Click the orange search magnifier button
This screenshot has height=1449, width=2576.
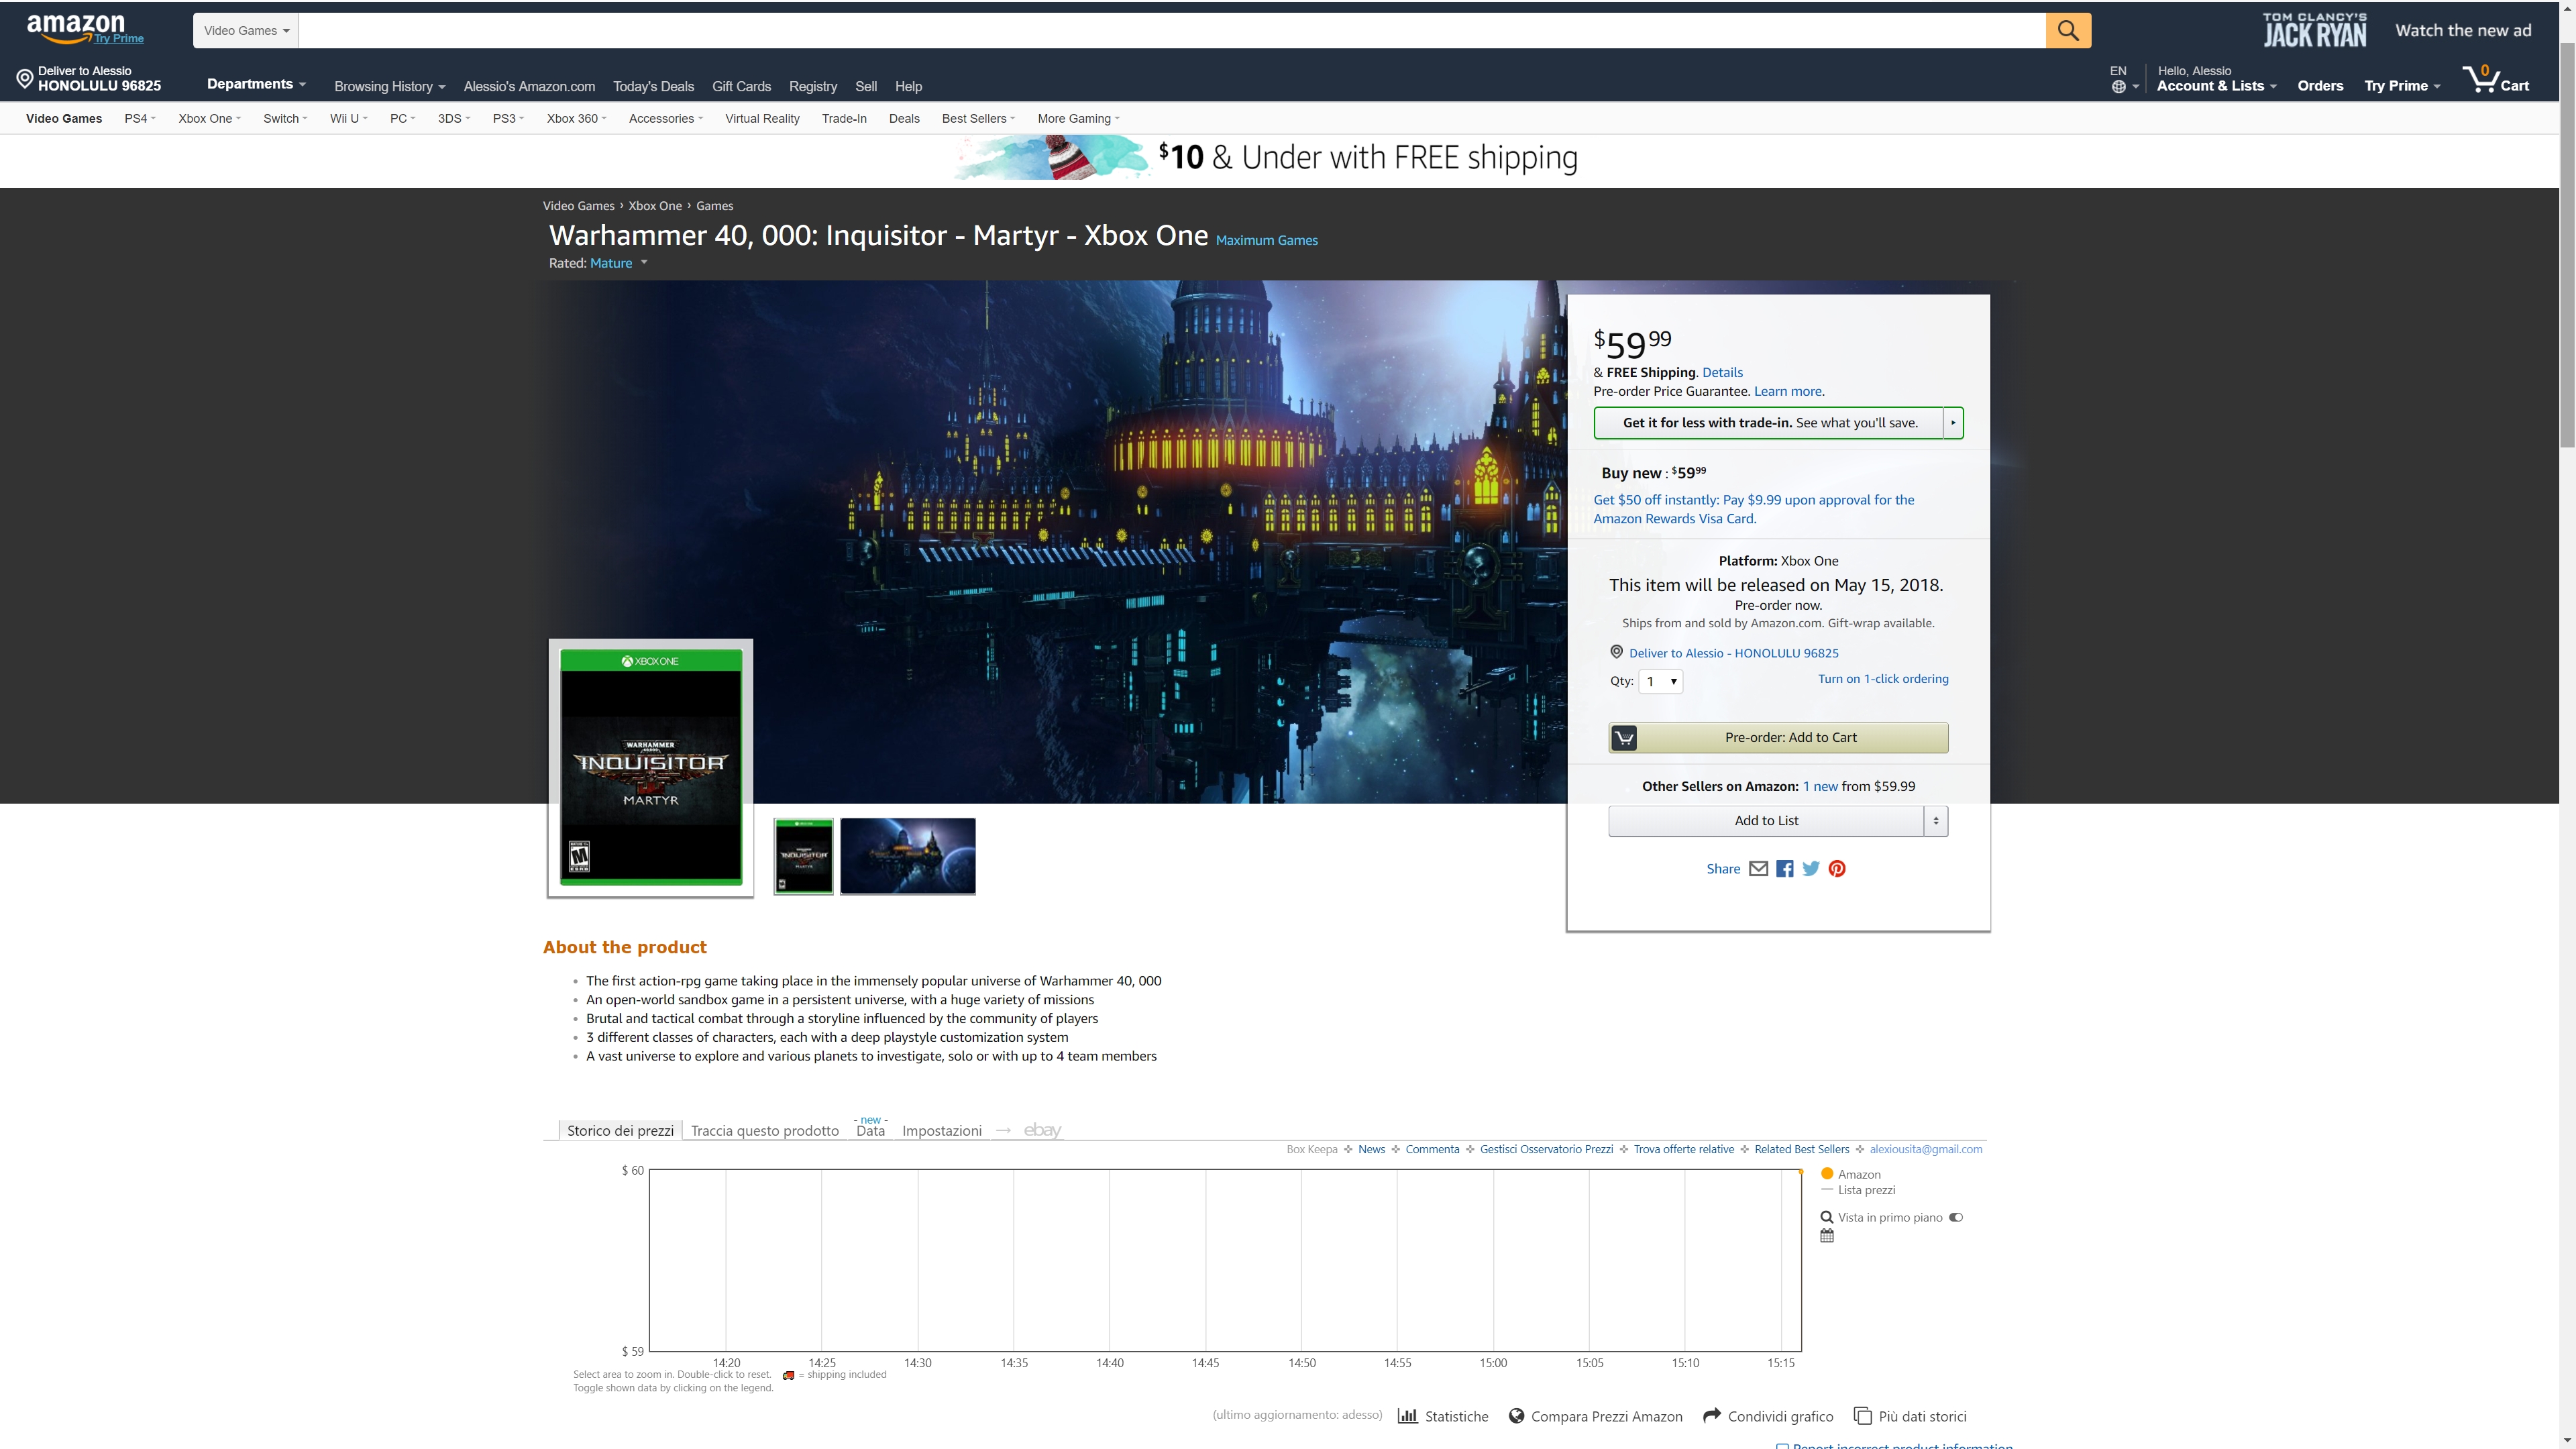[x=2067, y=30]
